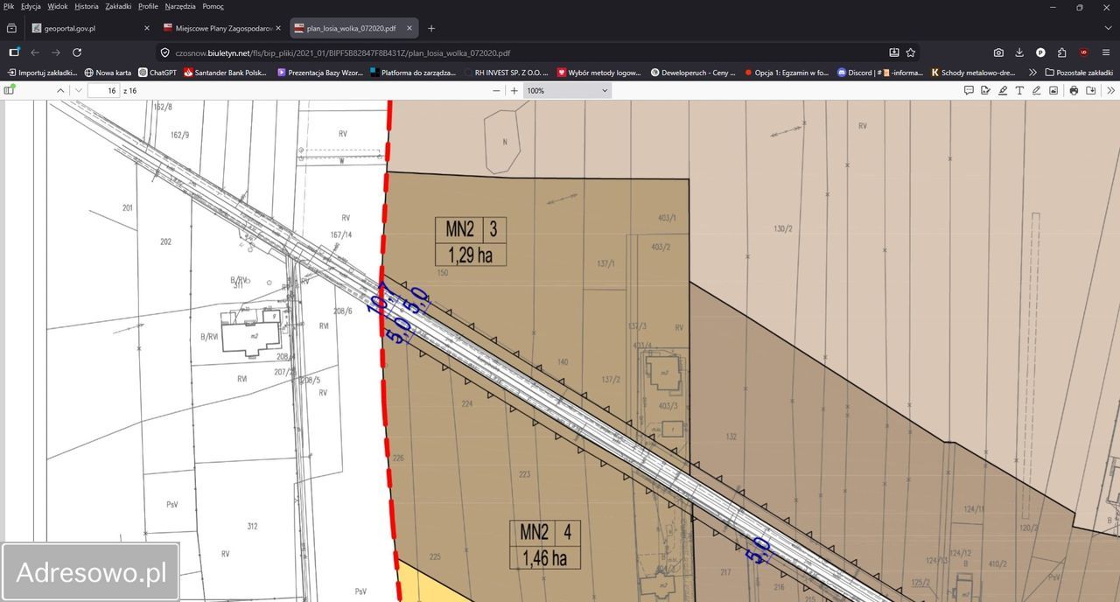Viewport: 1120px width, 602px height.
Task: Zoom in the PDF document
Action: coord(514,90)
